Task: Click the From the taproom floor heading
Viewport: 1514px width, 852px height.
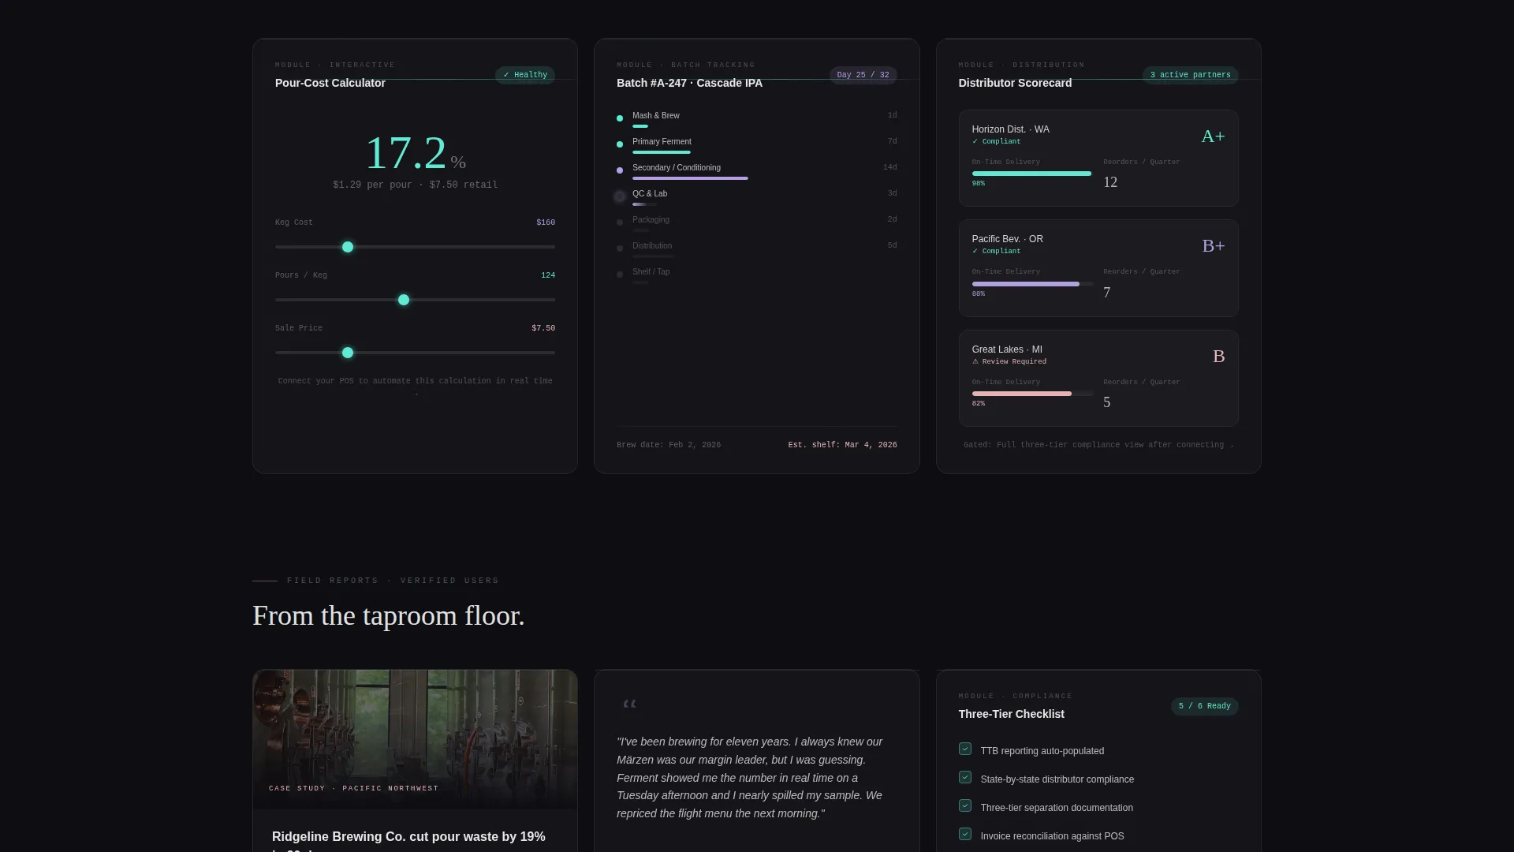Action: coord(388,615)
